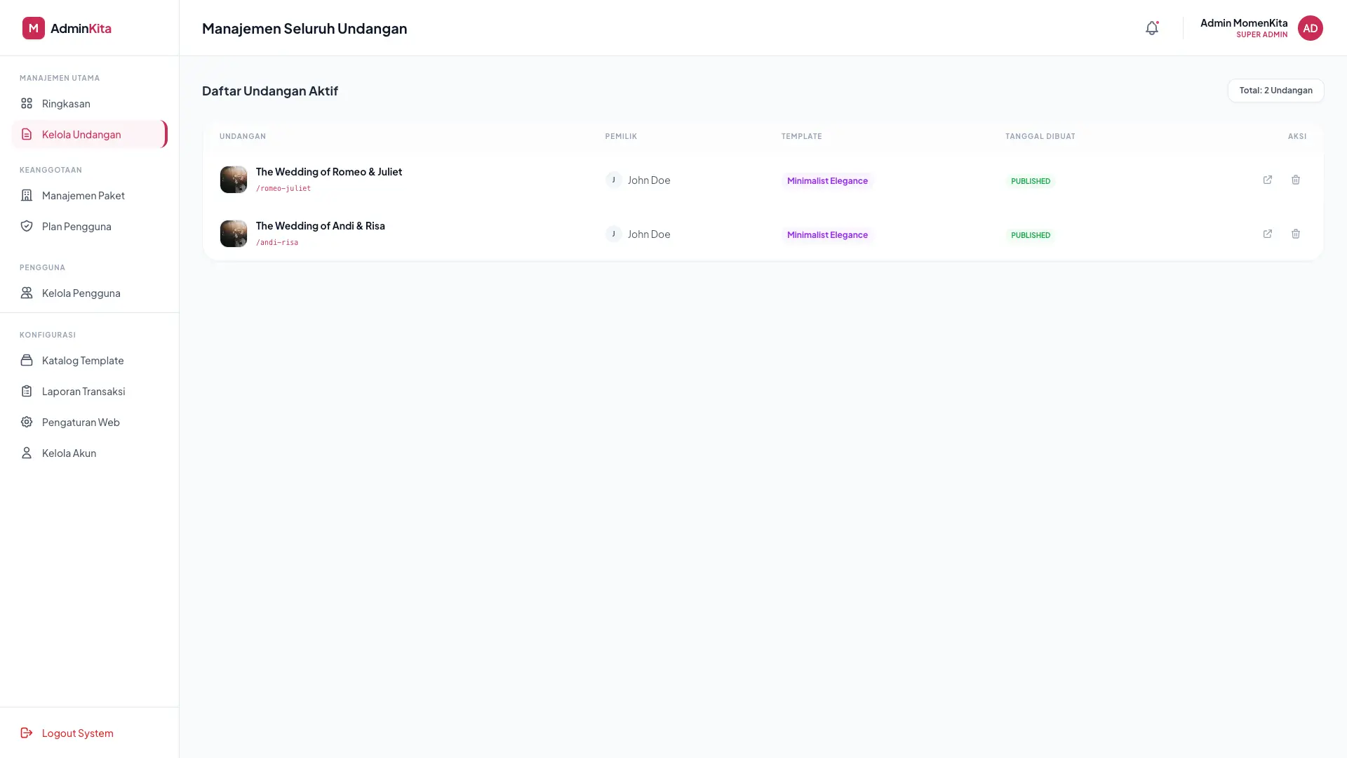Click John Doe's J avatar in Romeo row
Image resolution: width=1347 pixels, height=758 pixels.
pyautogui.click(x=614, y=180)
